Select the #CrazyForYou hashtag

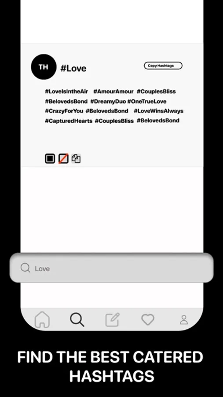coord(64,111)
